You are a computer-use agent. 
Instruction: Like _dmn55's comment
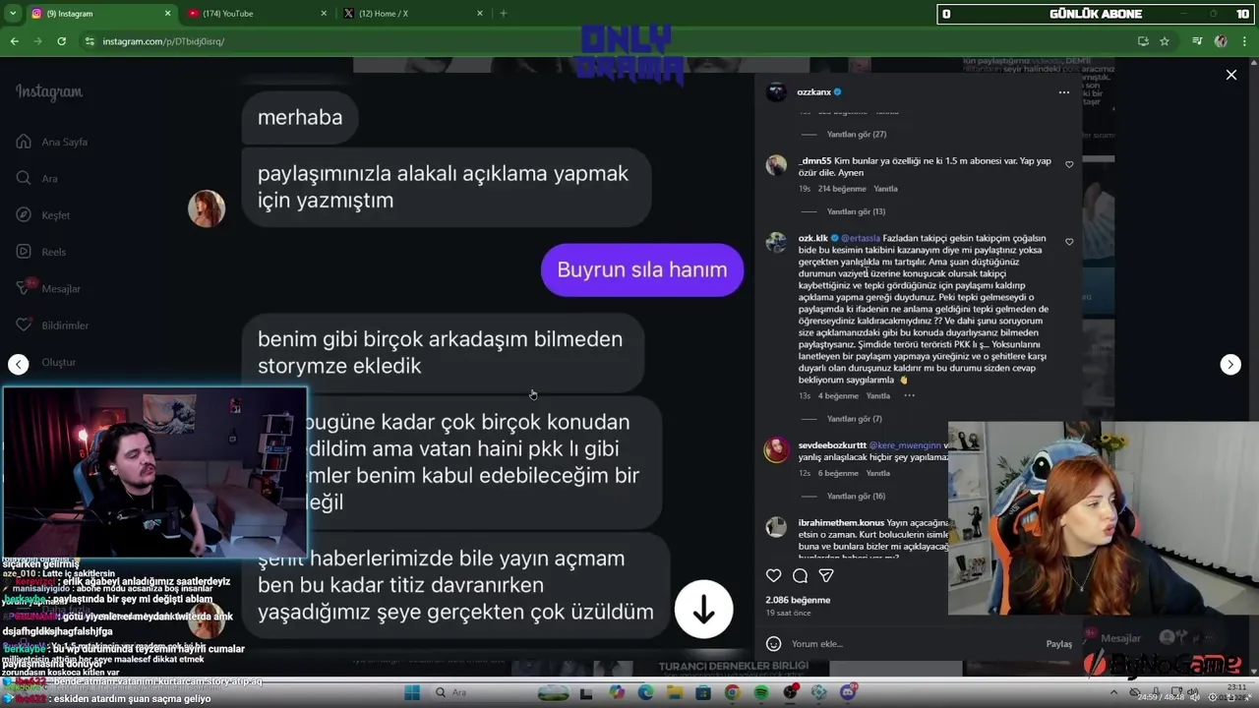coord(1069,164)
